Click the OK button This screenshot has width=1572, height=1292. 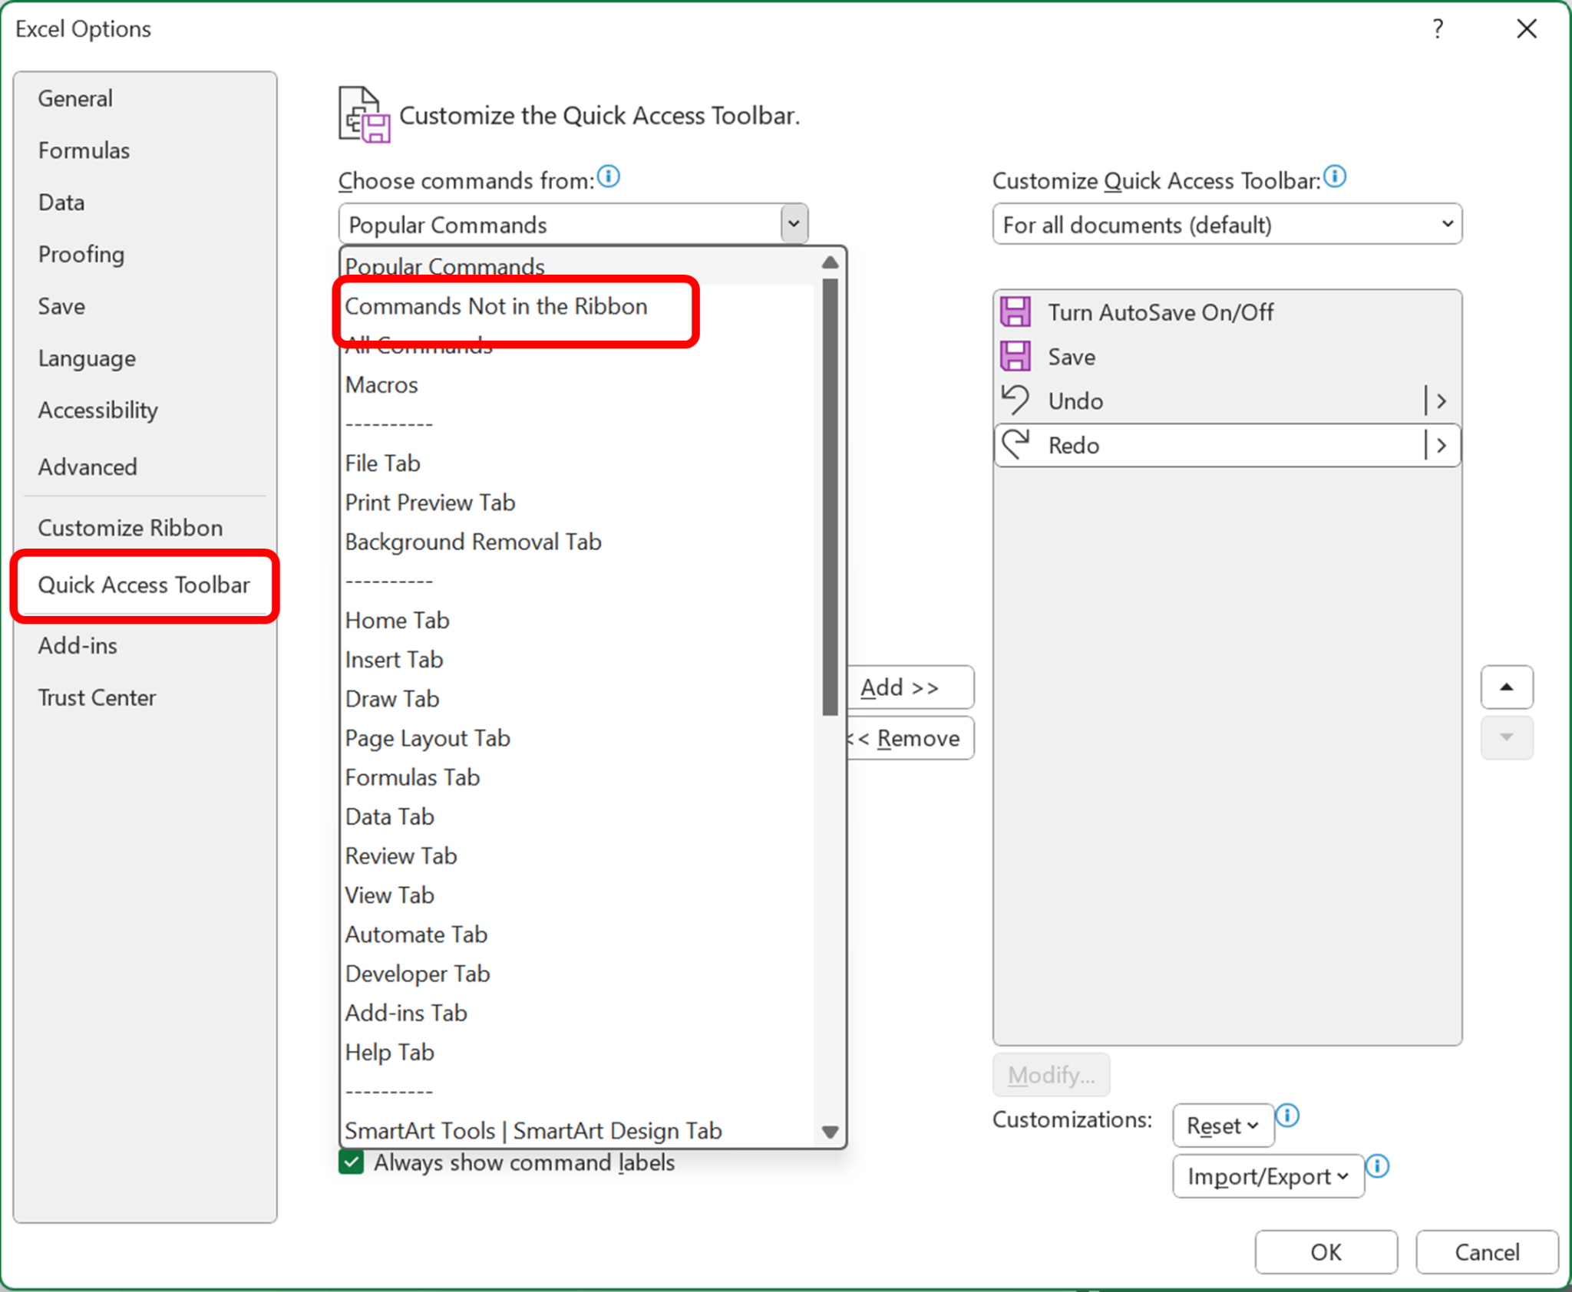click(x=1326, y=1252)
